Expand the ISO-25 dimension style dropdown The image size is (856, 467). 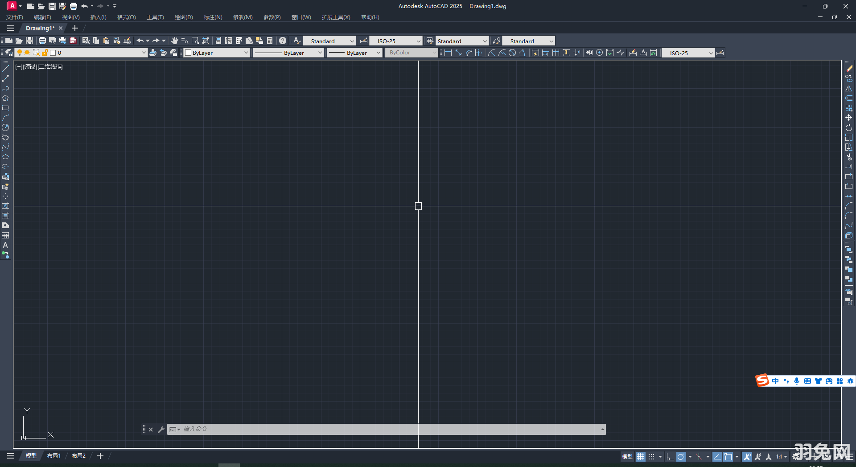pos(417,41)
